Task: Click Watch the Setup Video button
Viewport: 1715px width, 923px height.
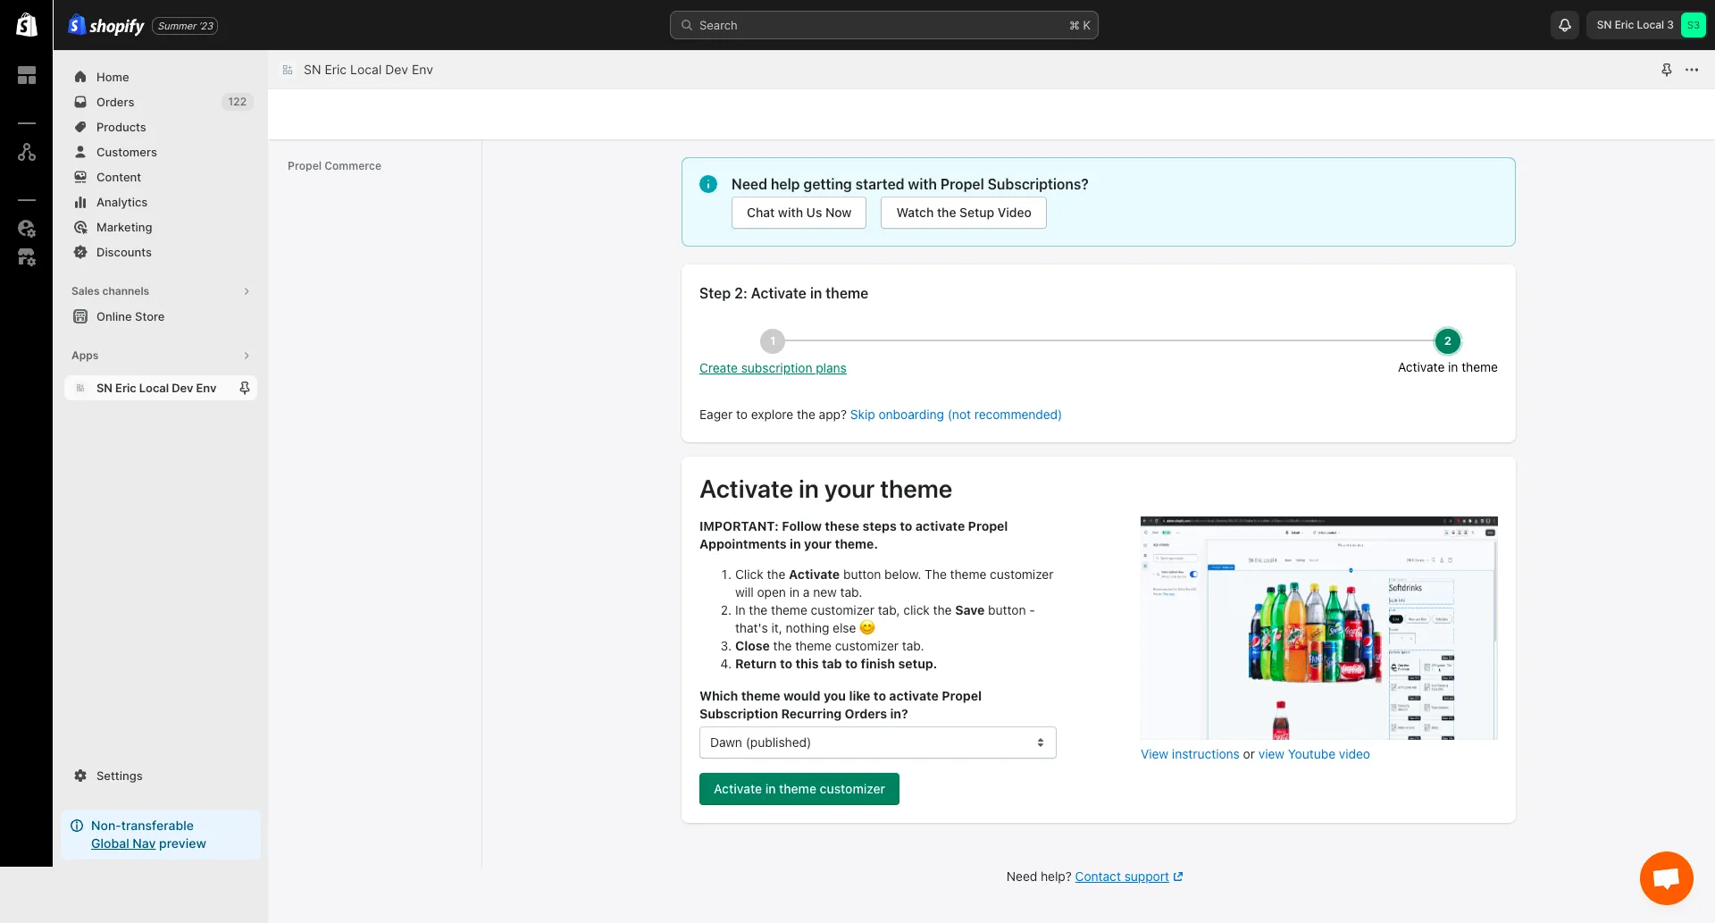Action: (x=964, y=213)
